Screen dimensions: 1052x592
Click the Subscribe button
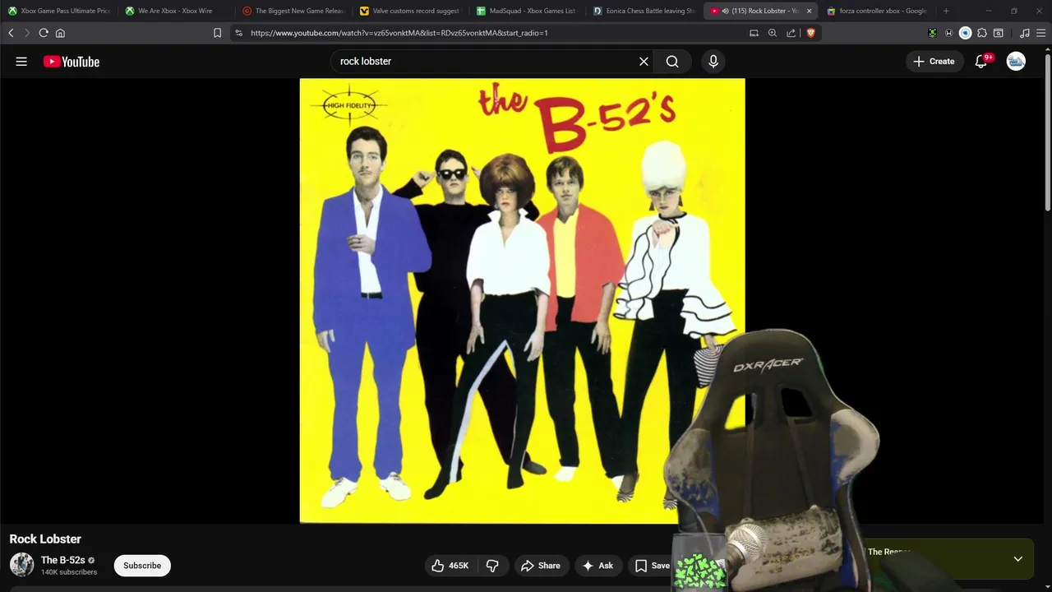point(142,566)
